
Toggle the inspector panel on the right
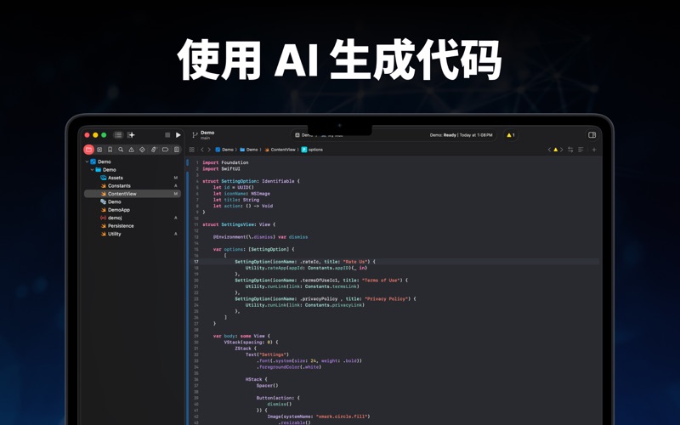click(592, 135)
